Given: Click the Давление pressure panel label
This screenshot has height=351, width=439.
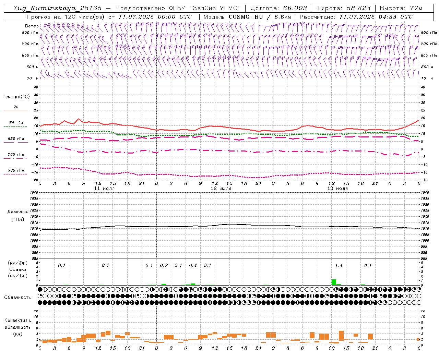Looking at the screenshot, I should click(17, 212).
